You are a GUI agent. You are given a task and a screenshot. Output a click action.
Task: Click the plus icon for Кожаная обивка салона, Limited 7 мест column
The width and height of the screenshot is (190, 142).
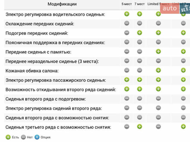coord(183,70)
